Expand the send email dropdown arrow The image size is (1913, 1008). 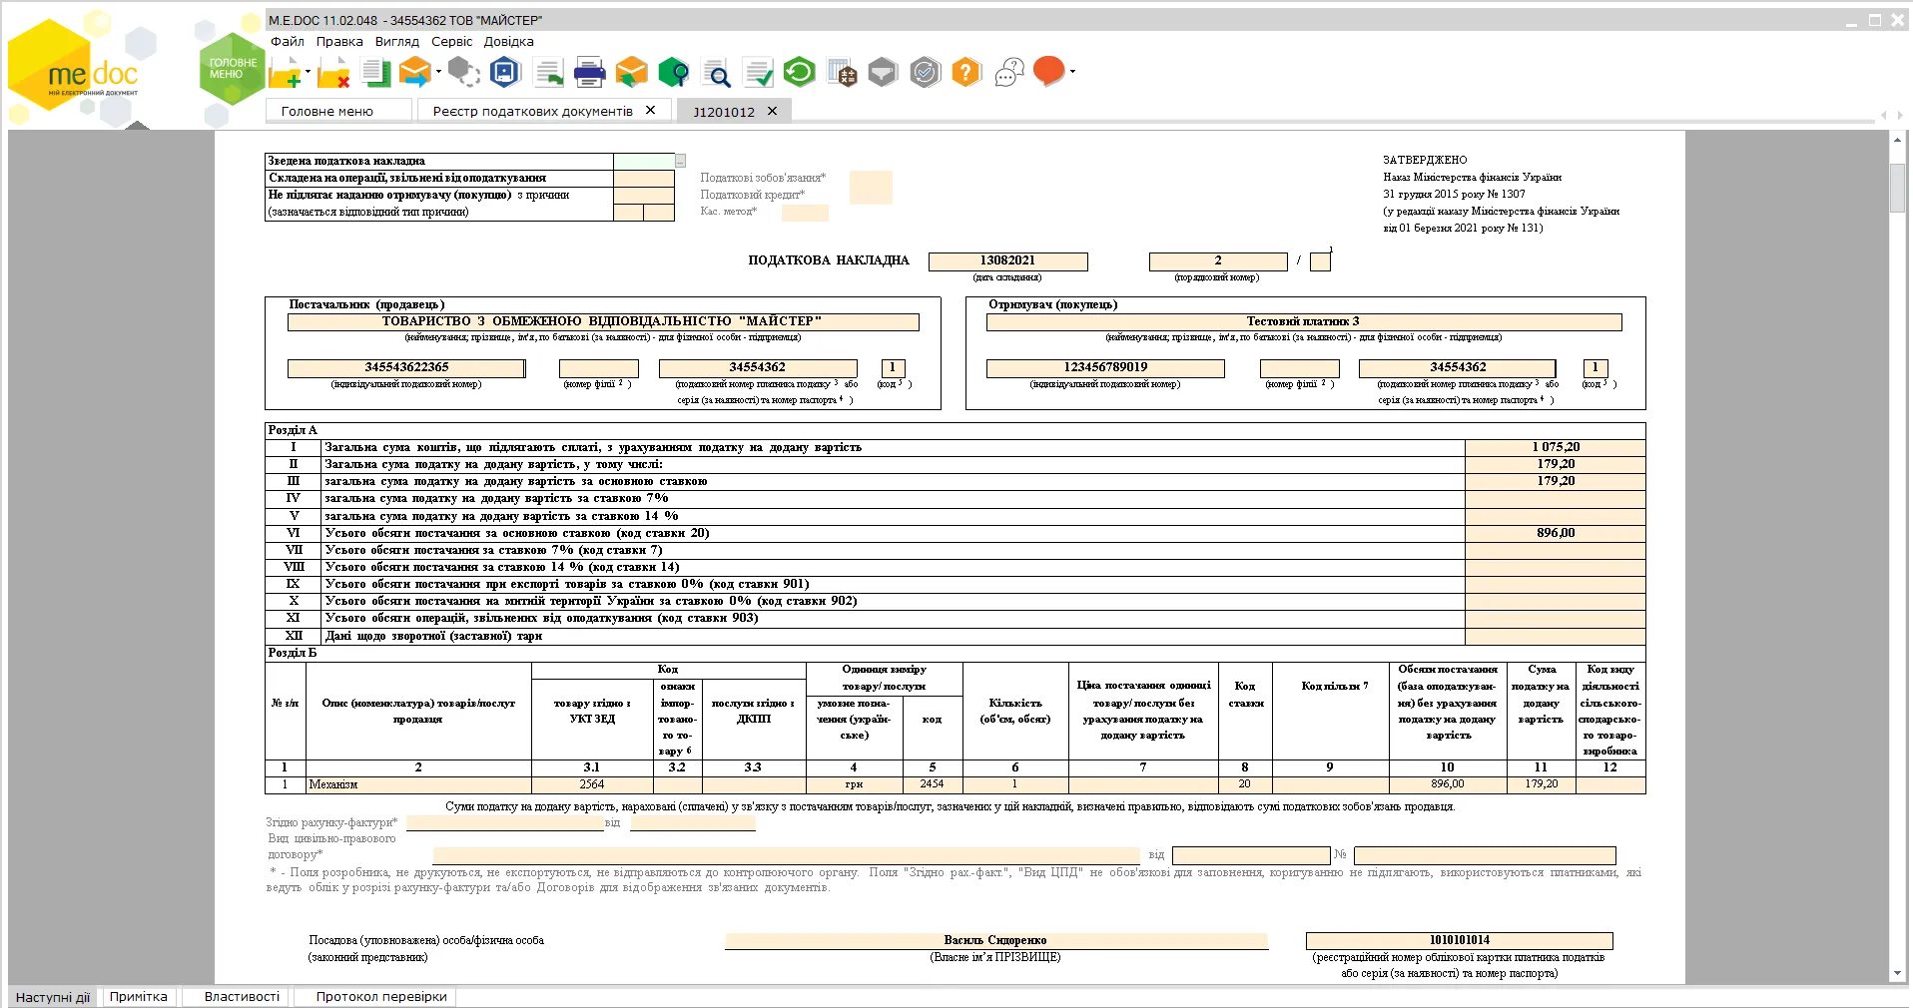[438, 72]
